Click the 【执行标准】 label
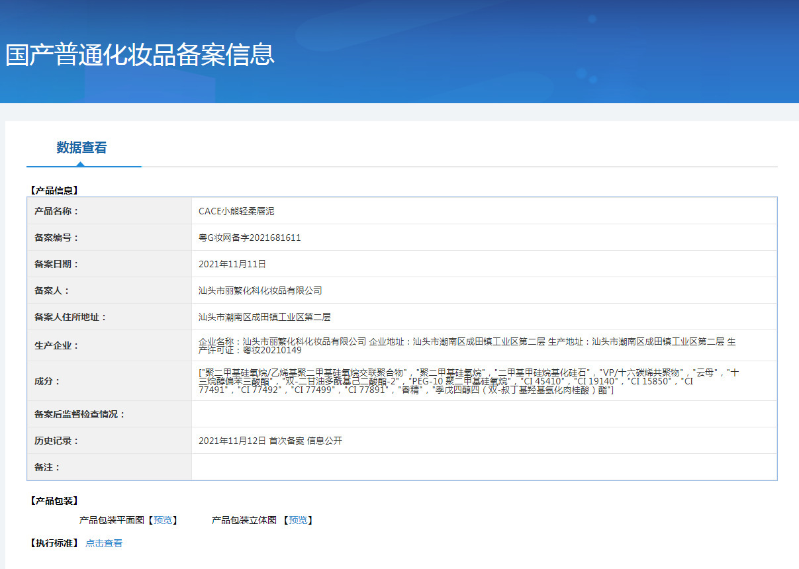Screen dimensions: 799x569 click(x=54, y=543)
